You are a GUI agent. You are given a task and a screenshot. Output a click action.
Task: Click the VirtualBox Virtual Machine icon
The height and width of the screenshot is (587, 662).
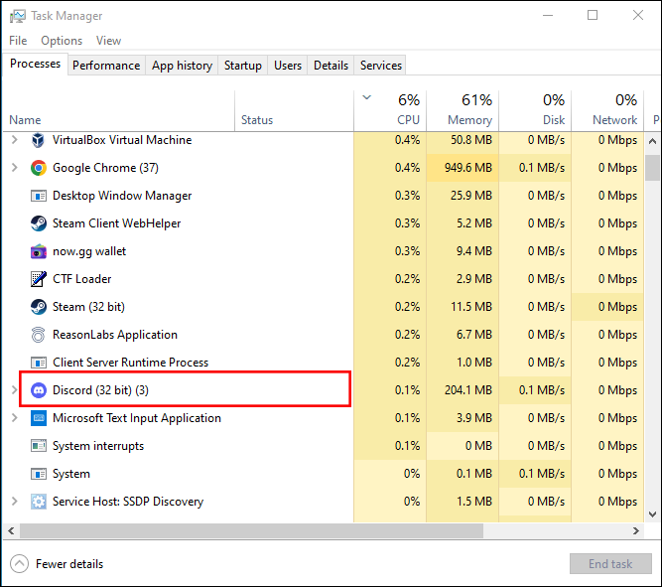[39, 140]
